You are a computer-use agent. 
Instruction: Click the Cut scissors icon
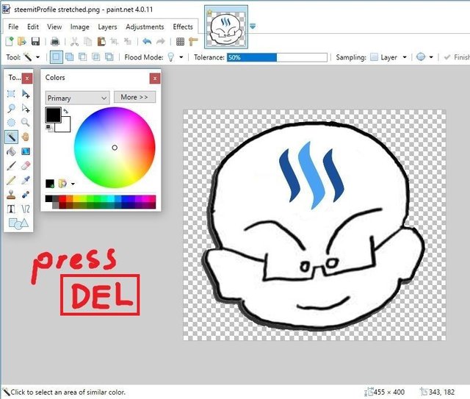(74, 41)
